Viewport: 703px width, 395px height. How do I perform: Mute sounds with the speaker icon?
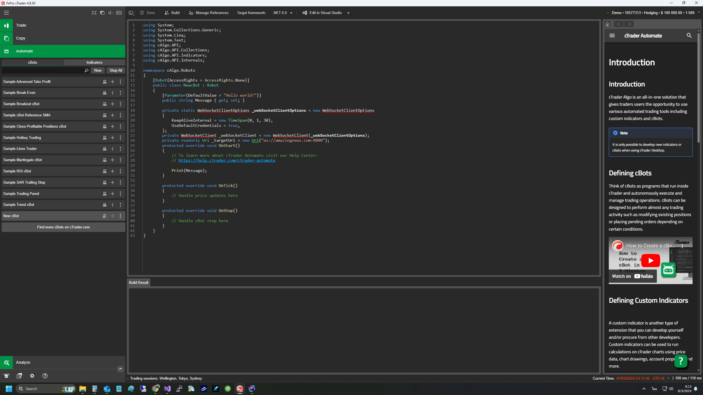coord(110,13)
